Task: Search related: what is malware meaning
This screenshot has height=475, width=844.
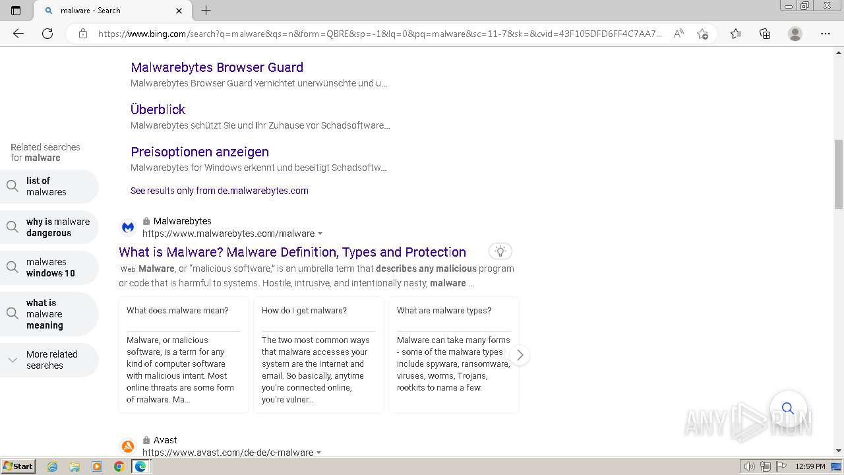Action: [49, 314]
